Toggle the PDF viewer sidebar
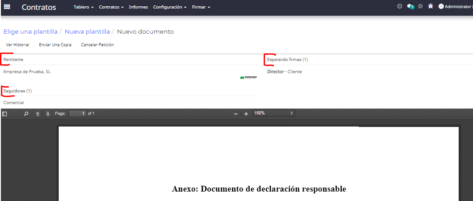Image resolution: width=473 pixels, height=201 pixels. pos(4,114)
